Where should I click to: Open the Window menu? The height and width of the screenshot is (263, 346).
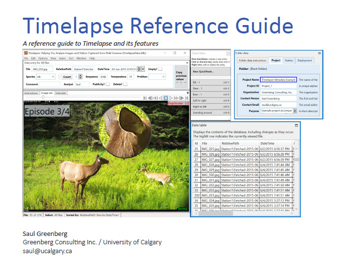point(81,58)
